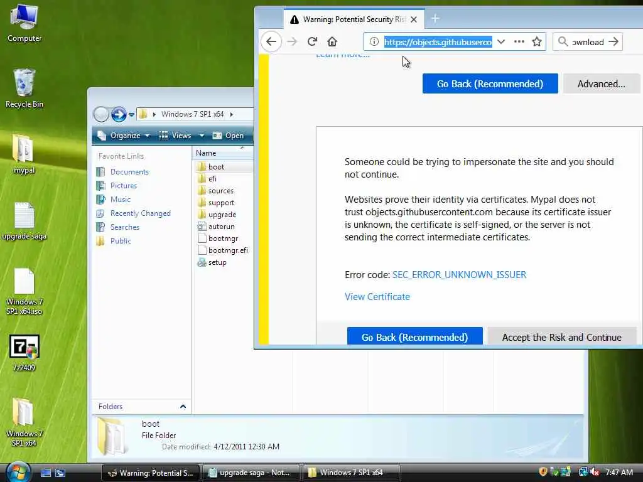Click the muted volume tray icon

pos(595,472)
